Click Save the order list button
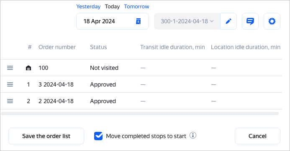Screen dimensions: 290x151 pyautogui.click(x=46, y=136)
